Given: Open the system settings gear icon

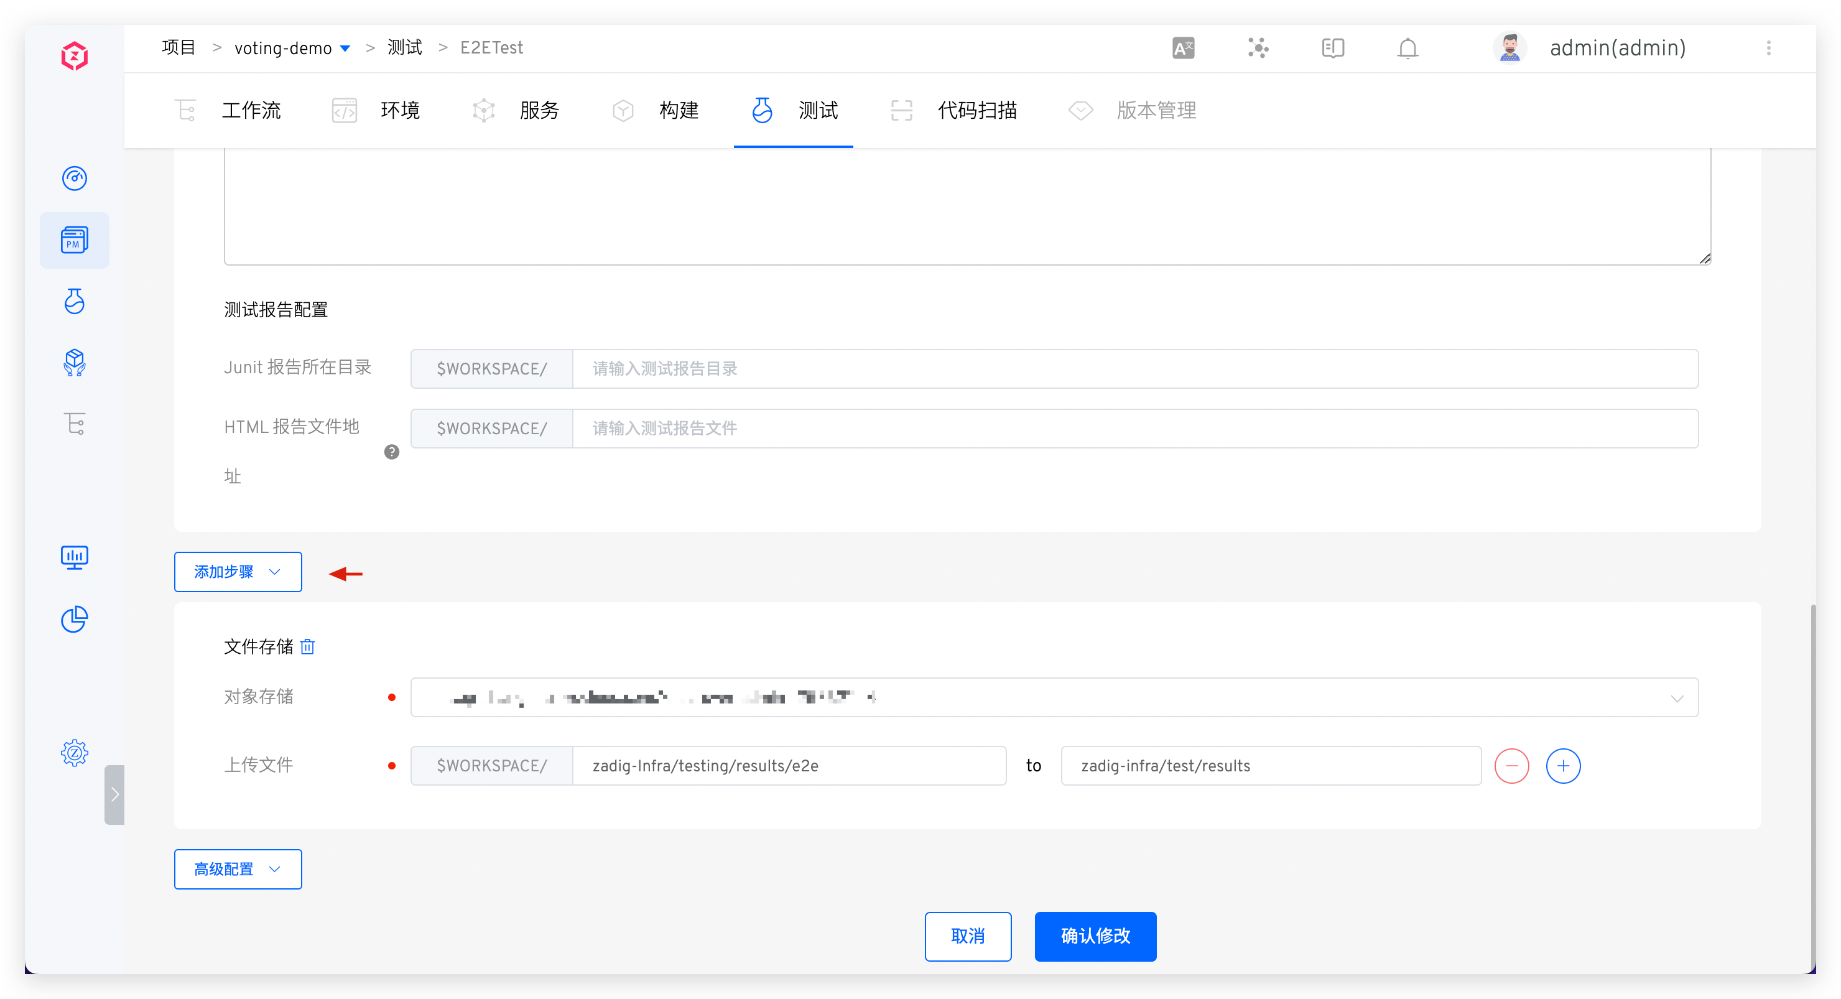Looking at the screenshot, I should click(x=75, y=753).
